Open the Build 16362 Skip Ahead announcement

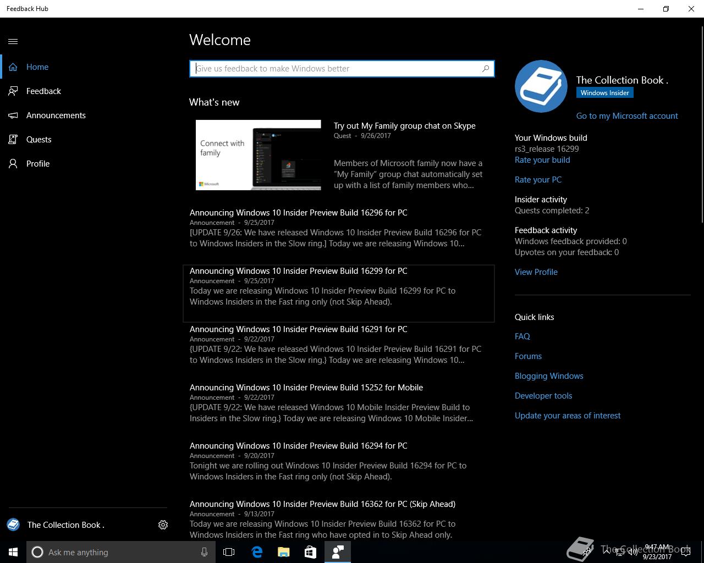point(338,520)
